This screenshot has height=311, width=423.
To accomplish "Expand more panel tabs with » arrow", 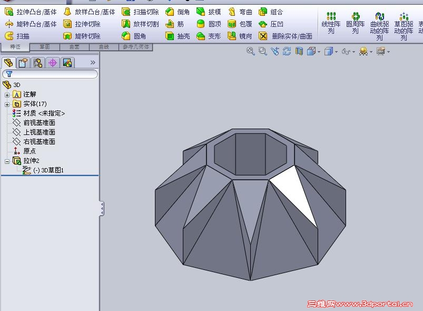I will point(93,63).
